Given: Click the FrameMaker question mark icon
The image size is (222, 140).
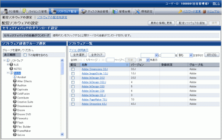Looking at the screenshot, I should point(15,130).
